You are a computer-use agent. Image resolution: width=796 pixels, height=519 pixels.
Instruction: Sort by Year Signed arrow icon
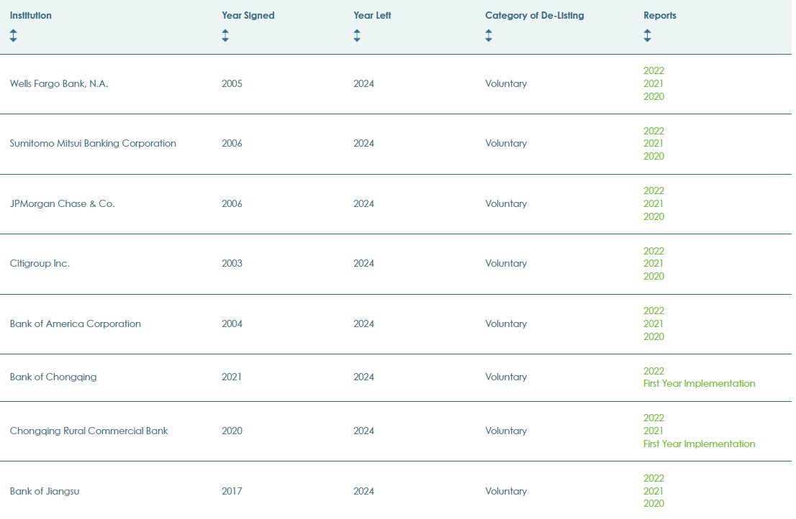tap(225, 35)
